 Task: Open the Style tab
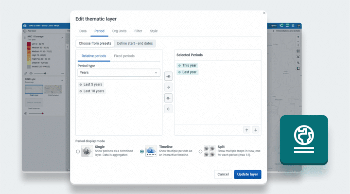tap(154, 31)
